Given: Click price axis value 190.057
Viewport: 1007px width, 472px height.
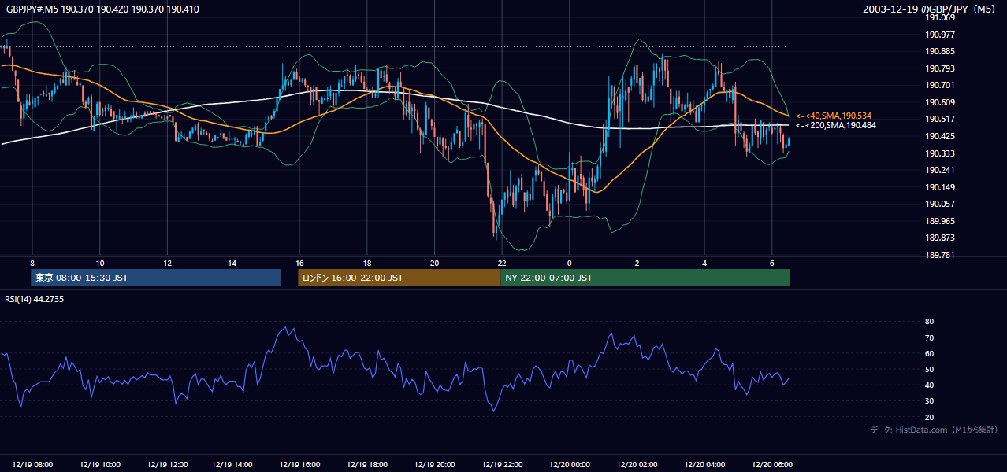Looking at the screenshot, I should point(942,204).
